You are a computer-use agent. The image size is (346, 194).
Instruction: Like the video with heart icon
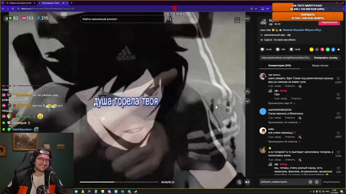[262, 49]
